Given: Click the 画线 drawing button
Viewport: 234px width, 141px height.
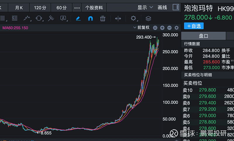Looking at the screenshot, I should 162,7.
